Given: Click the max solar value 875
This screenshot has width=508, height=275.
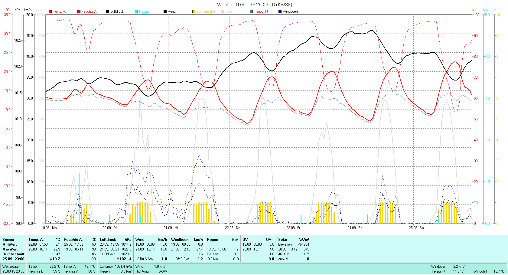Looking at the screenshot, I should tap(306, 249).
